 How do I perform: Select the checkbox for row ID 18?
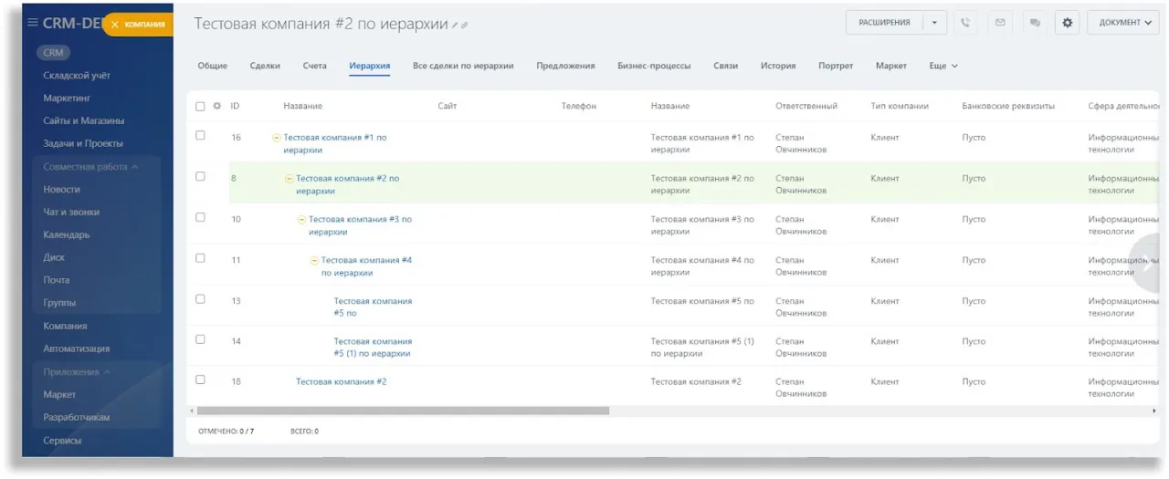(201, 380)
